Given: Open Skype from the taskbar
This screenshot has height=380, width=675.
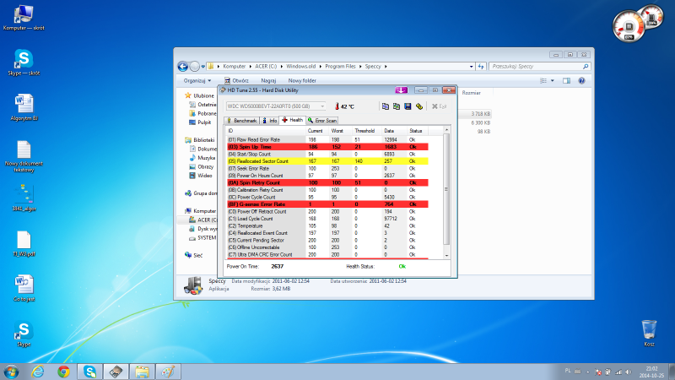Looking at the screenshot, I should [89, 372].
